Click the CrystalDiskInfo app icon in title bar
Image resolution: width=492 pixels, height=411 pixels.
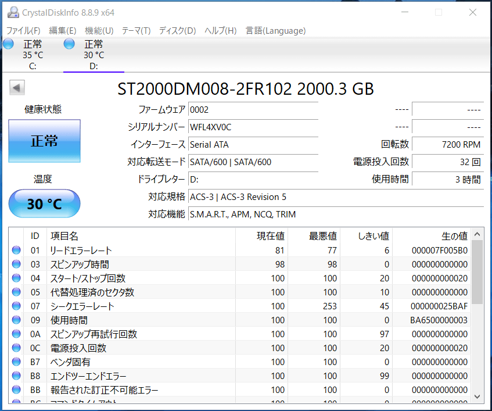click(13, 13)
